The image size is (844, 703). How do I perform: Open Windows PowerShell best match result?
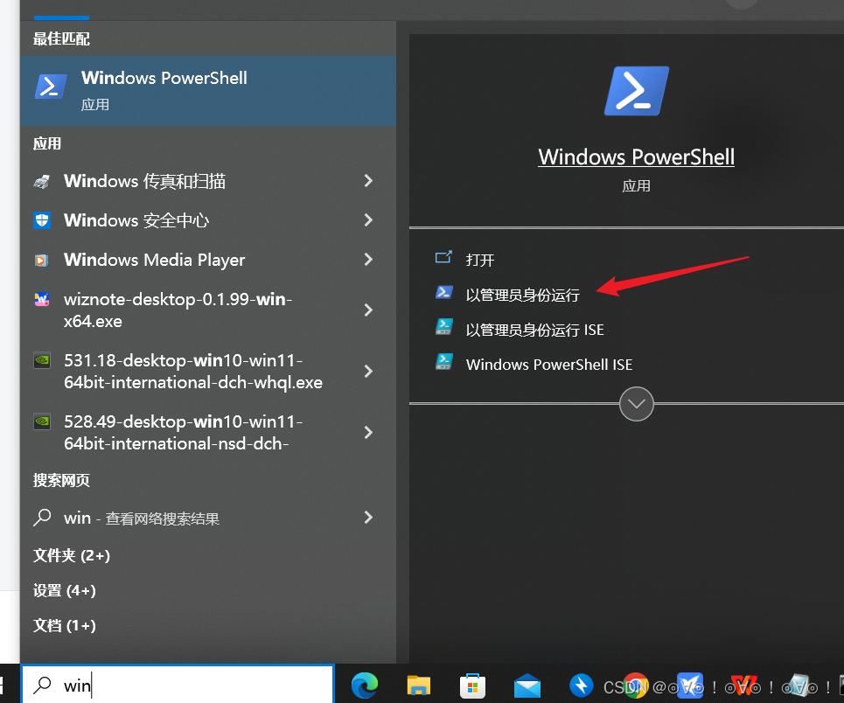point(208,90)
